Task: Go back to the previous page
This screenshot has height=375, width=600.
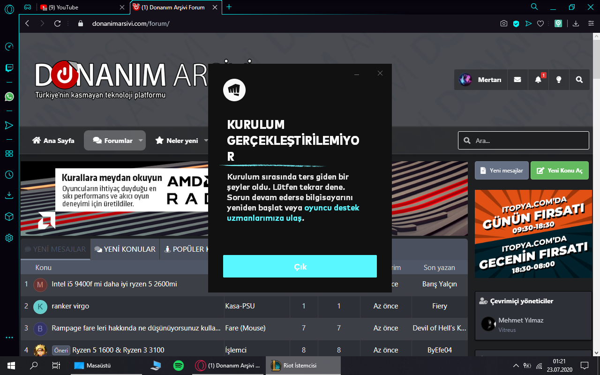Action: point(27,23)
